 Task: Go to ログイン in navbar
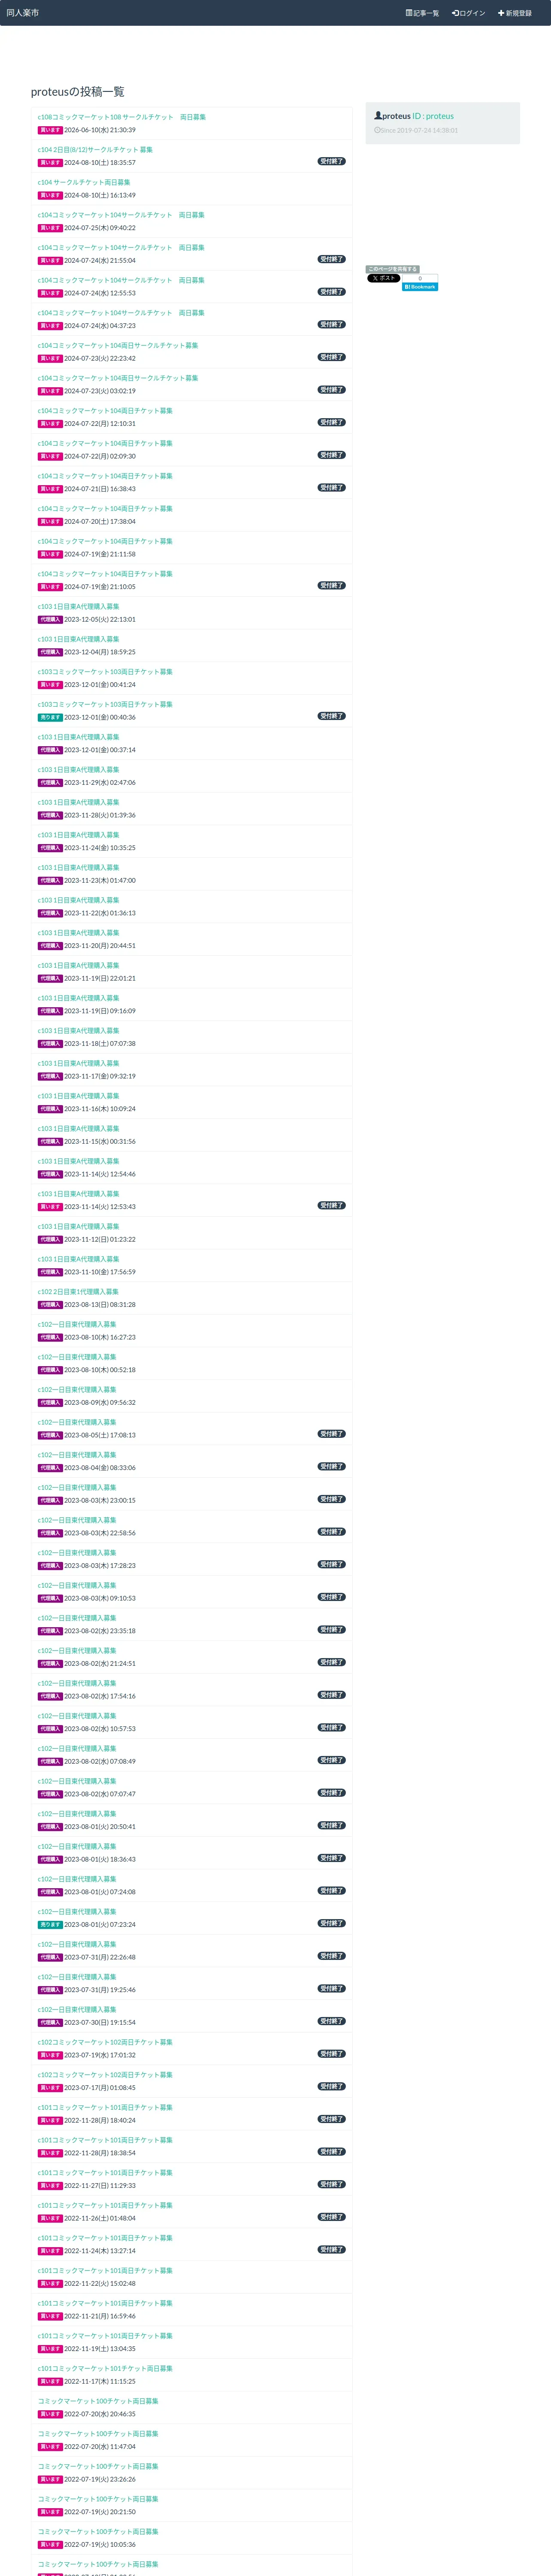point(468,13)
